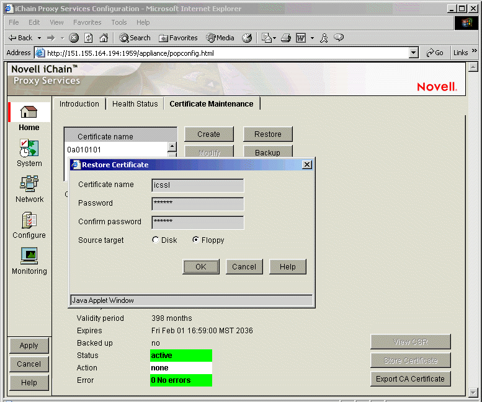Open the Back button history dropdown
Viewport: 482px width, 402px height.
(40, 38)
